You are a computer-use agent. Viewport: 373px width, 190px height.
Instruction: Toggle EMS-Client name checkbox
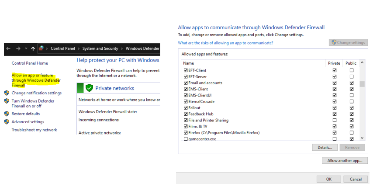coord(186,89)
